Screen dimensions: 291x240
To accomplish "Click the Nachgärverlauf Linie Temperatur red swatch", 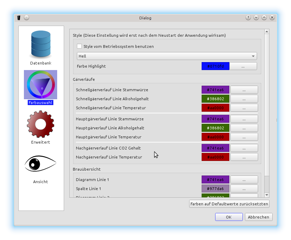I will 215,157.
